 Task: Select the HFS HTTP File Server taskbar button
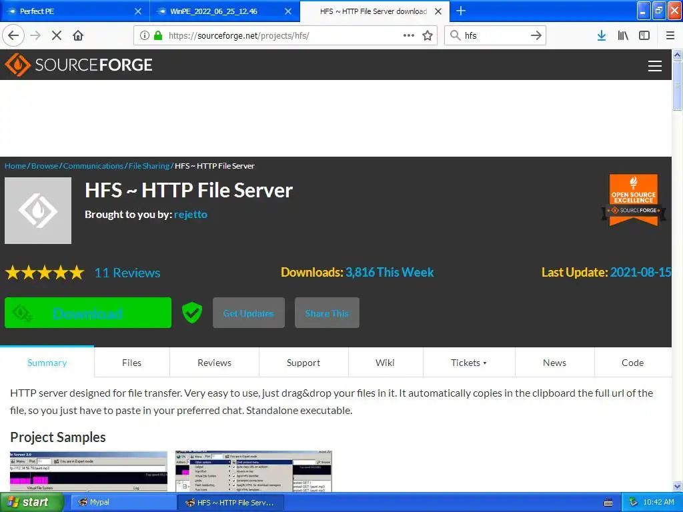point(231,502)
